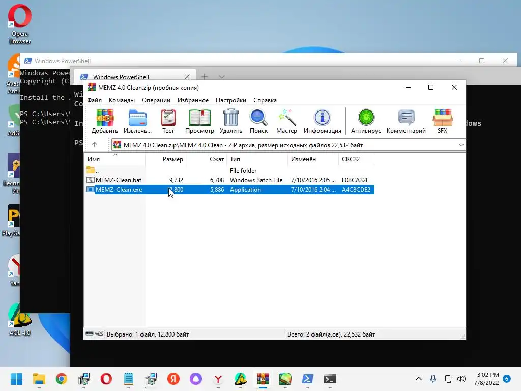The width and height of the screenshot is (521, 391).
Task: Click the disk drive icon in status bar
Action: tap(90, 333)
